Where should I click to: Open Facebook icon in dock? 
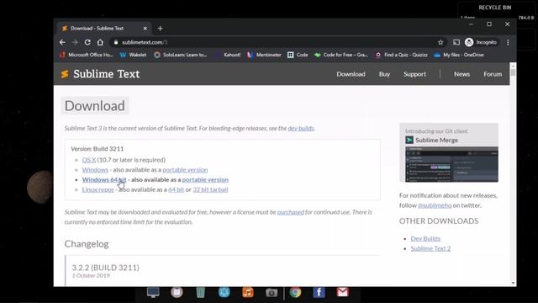point(319,292)
